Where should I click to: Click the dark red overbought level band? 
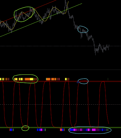[x=61, y=81]
